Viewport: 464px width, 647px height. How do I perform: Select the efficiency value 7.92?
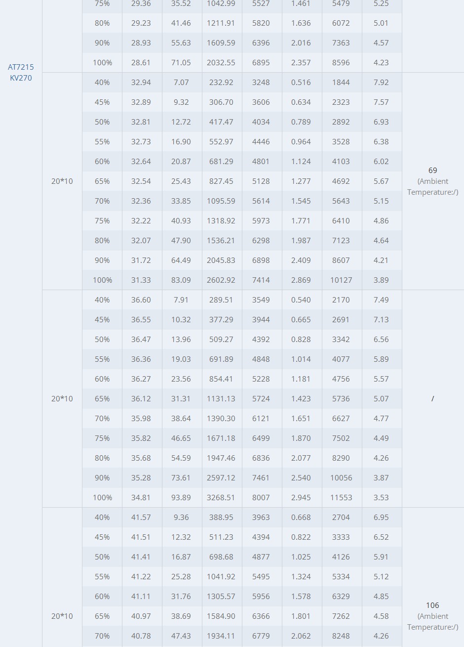coord(381,82)
